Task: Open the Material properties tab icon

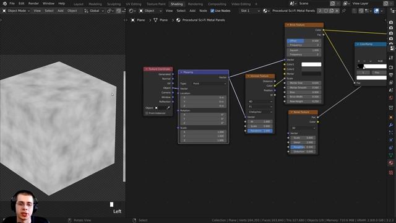Action: pyautogui.click(x=391, y=163)
